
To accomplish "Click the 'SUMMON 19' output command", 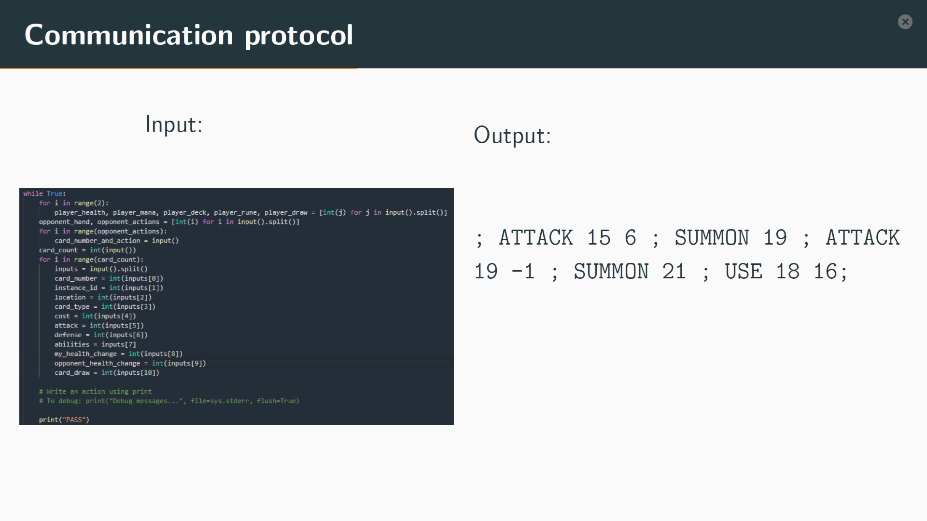I will pos(731,238).
